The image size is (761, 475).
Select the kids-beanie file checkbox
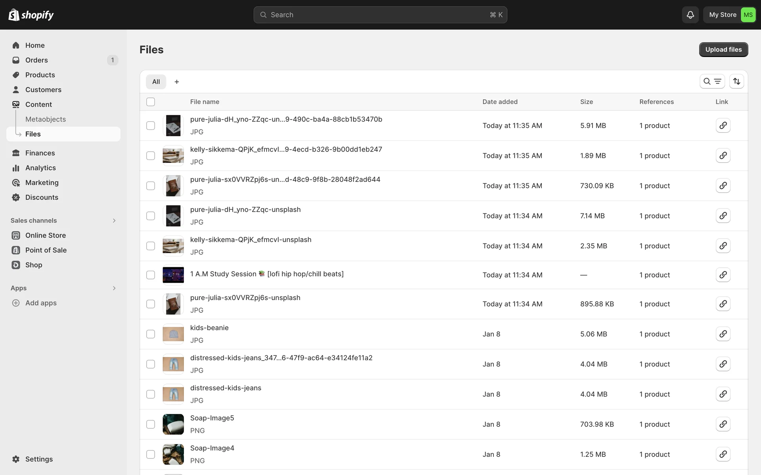[x=151, y=334]
